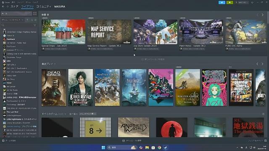
Task: Advance recent games shelf to the right
Action: [262, 64]
